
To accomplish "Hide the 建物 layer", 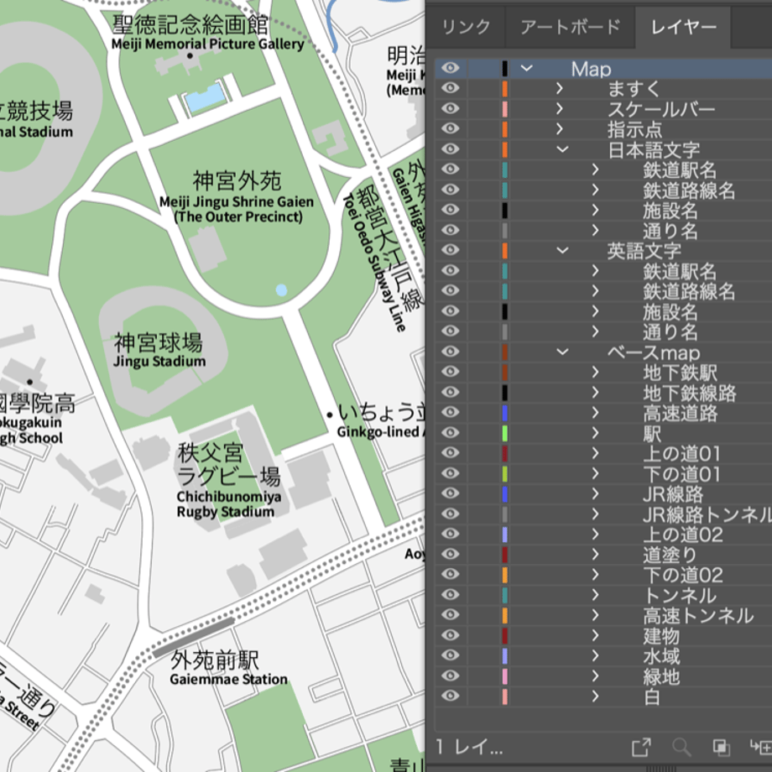I will pos(450,634).
